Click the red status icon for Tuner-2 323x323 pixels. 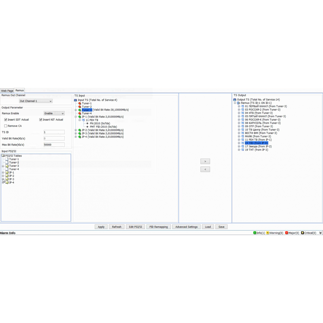pos(80,107)
